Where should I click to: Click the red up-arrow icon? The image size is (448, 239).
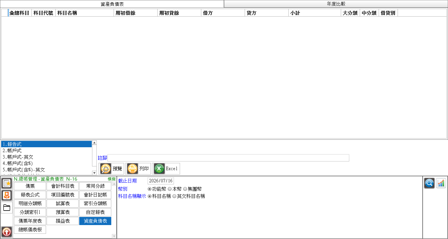point(7,232)
